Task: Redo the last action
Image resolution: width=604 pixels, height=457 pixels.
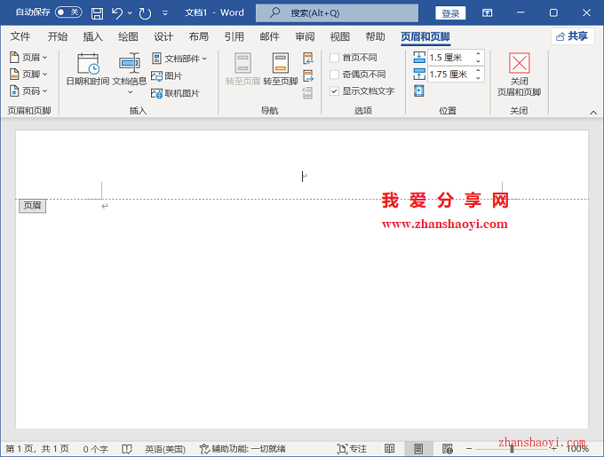Action: pos(145,13)
